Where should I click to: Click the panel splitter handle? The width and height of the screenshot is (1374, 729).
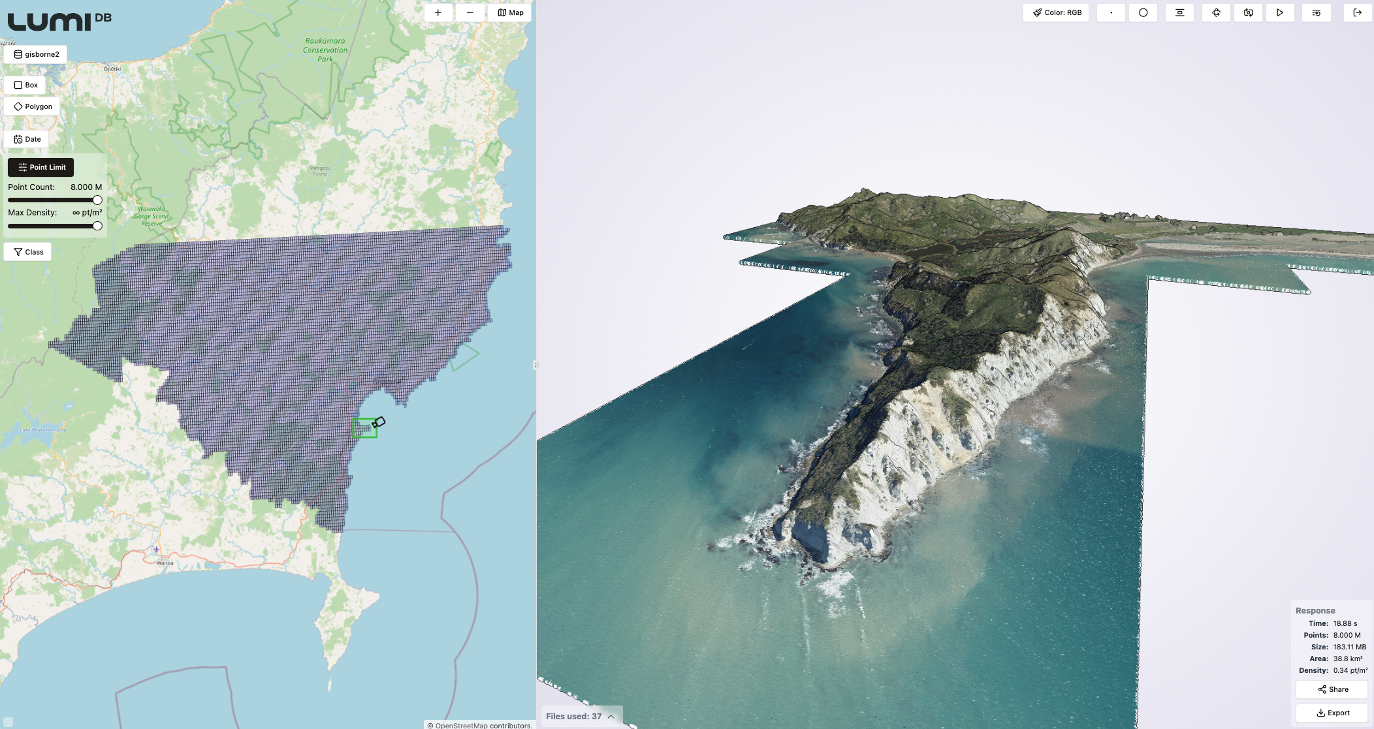pos(536,365)
